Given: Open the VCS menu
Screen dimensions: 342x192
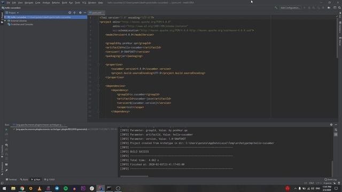Looking at the screenshot, I should 84,3.
